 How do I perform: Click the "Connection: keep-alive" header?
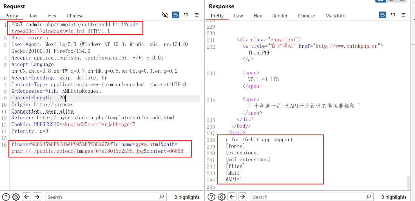tap(43, 111)
